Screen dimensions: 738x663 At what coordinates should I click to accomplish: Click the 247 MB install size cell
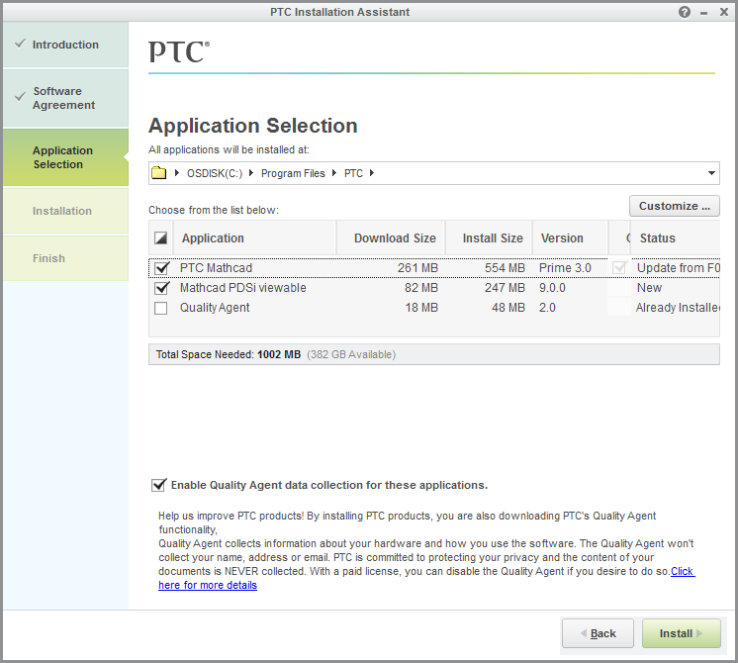click(505, 288)
